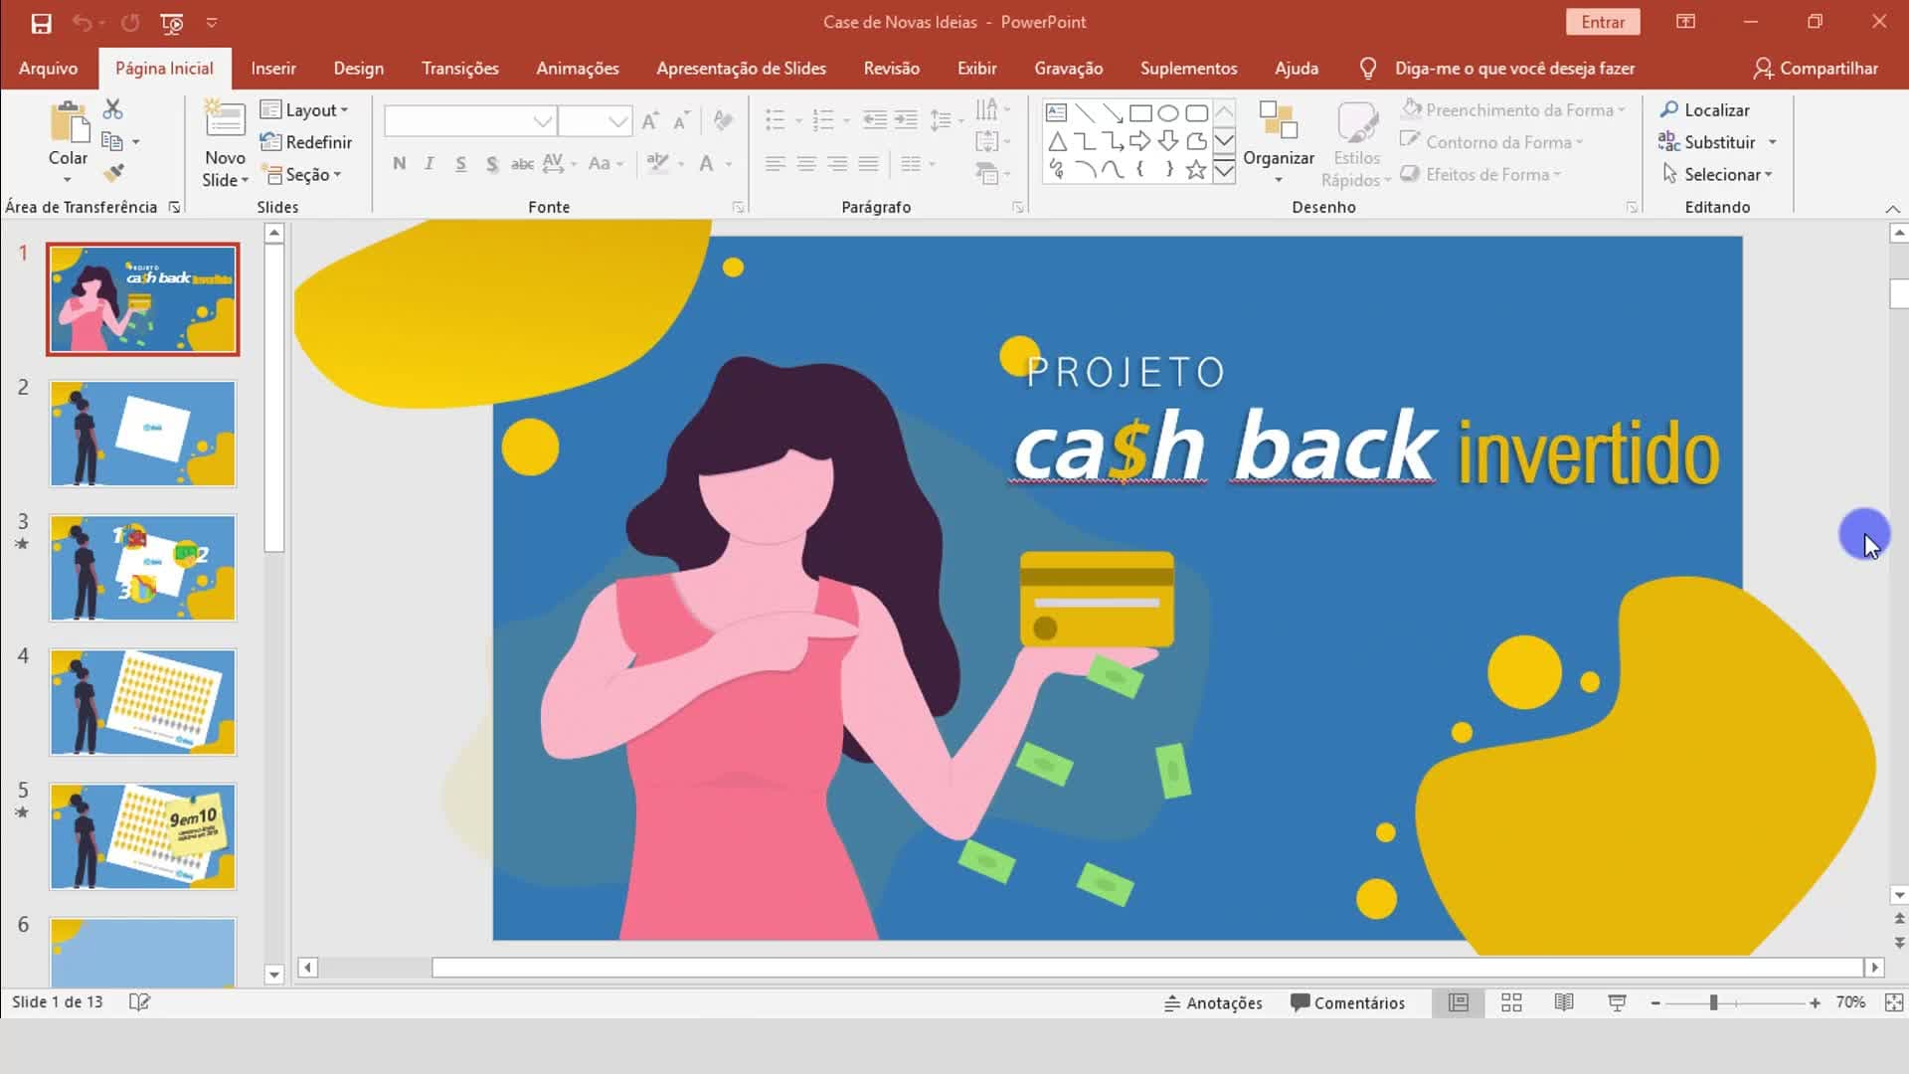The image size is (1909, 1074).
Task: Select the triangle shape in shapes gallery
Action: tap(1057, 141)
